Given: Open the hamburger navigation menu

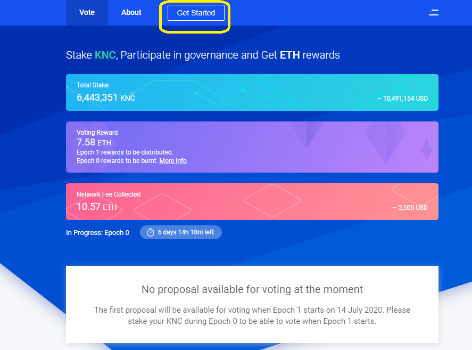Looking at the screenshot, I should [433, 12].
